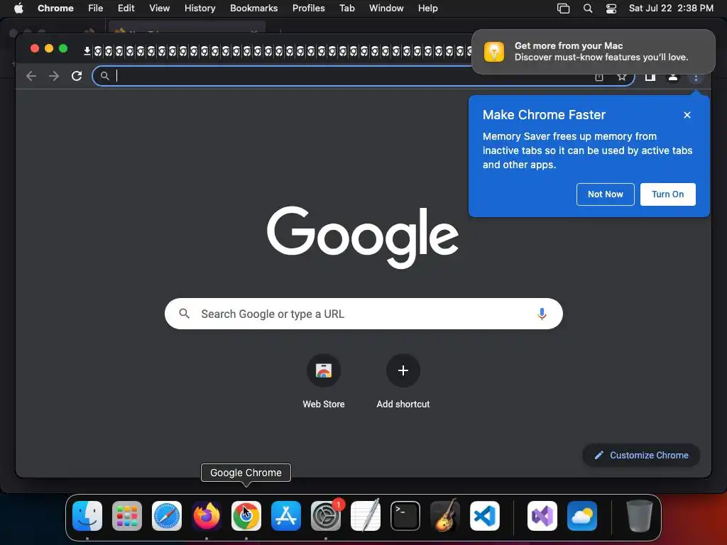Minimize front Chrome window with yellow button

point(49,48)
